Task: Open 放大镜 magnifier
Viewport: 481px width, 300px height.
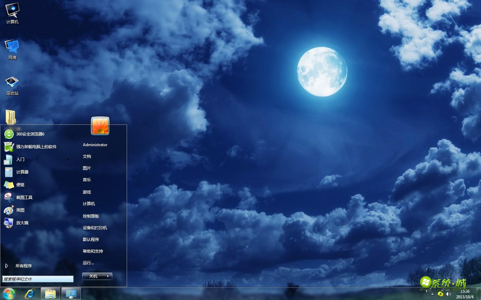Action: [22, 223]
